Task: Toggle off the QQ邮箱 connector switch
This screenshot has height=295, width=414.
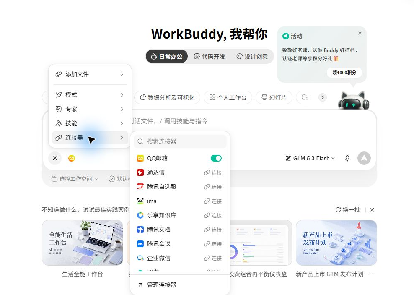Action: click(x=216, y=158)
